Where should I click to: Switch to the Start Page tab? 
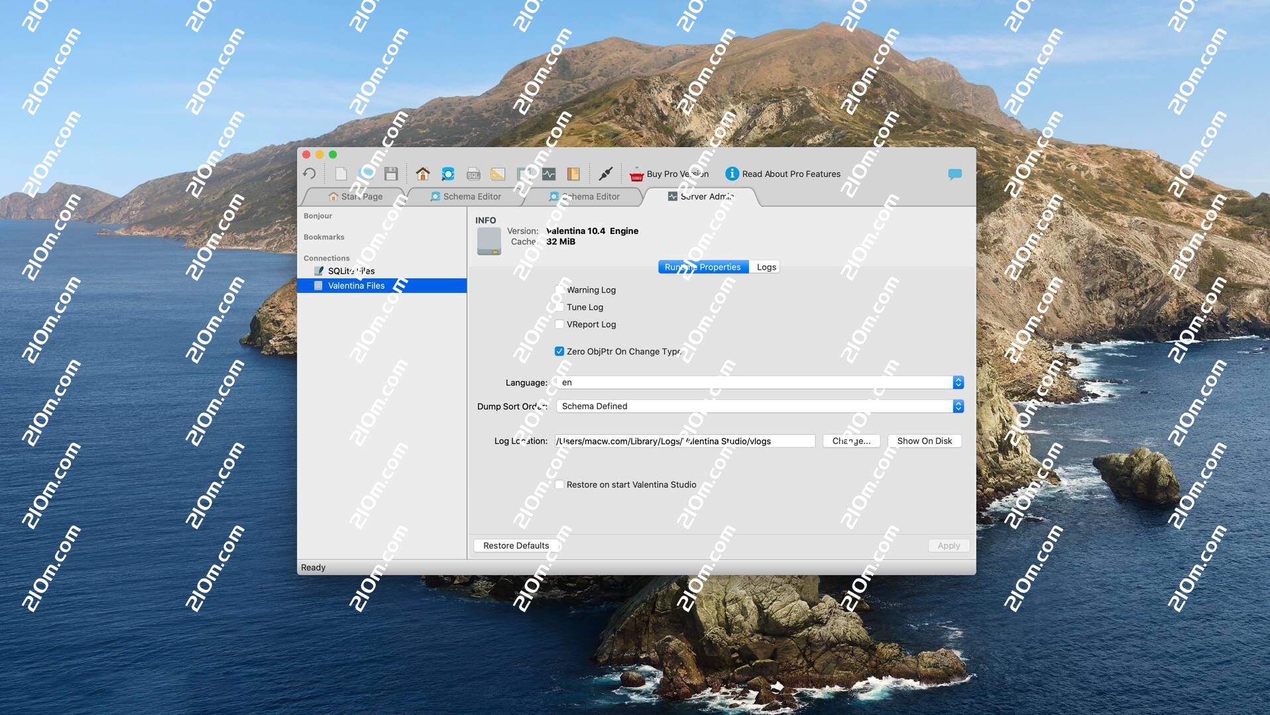pos(356,196)
